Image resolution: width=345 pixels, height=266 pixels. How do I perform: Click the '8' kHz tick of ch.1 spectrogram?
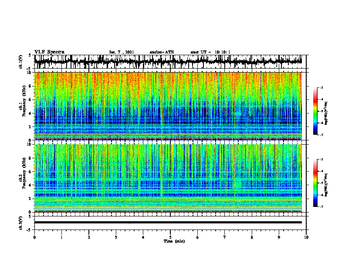[30, 86]
